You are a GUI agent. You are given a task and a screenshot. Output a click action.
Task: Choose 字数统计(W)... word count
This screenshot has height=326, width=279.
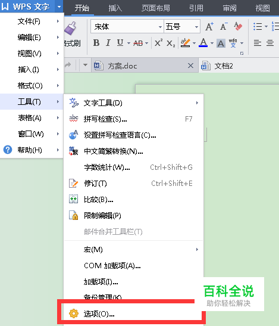[134, 167]
